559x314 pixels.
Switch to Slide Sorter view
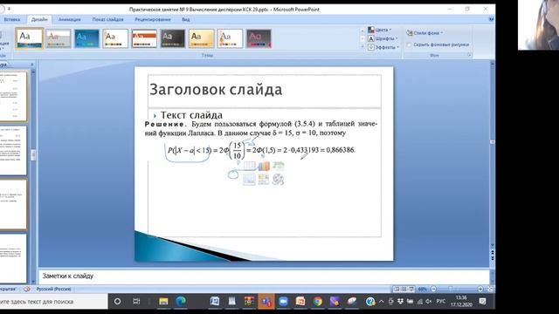[404, 289]
